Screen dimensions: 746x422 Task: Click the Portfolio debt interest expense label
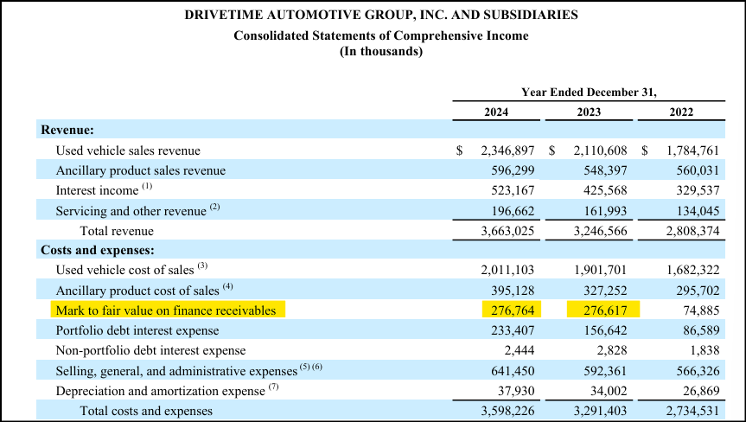click(x=137, y=330)
